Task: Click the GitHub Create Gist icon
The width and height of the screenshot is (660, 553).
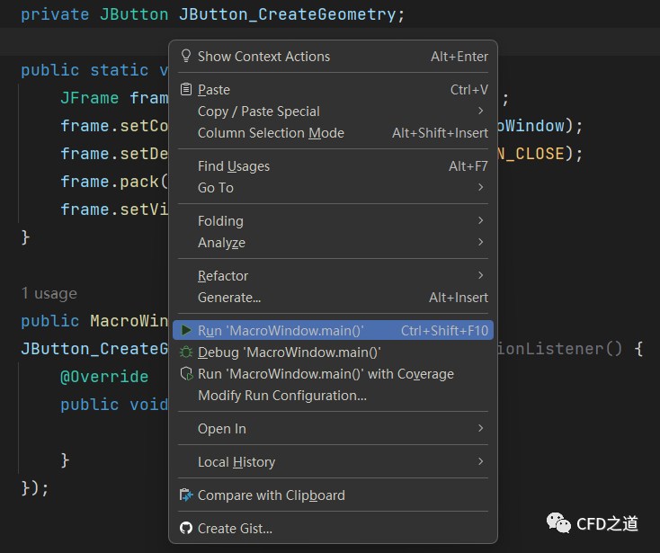Action: pyautogui.click(x=186, y=529)
